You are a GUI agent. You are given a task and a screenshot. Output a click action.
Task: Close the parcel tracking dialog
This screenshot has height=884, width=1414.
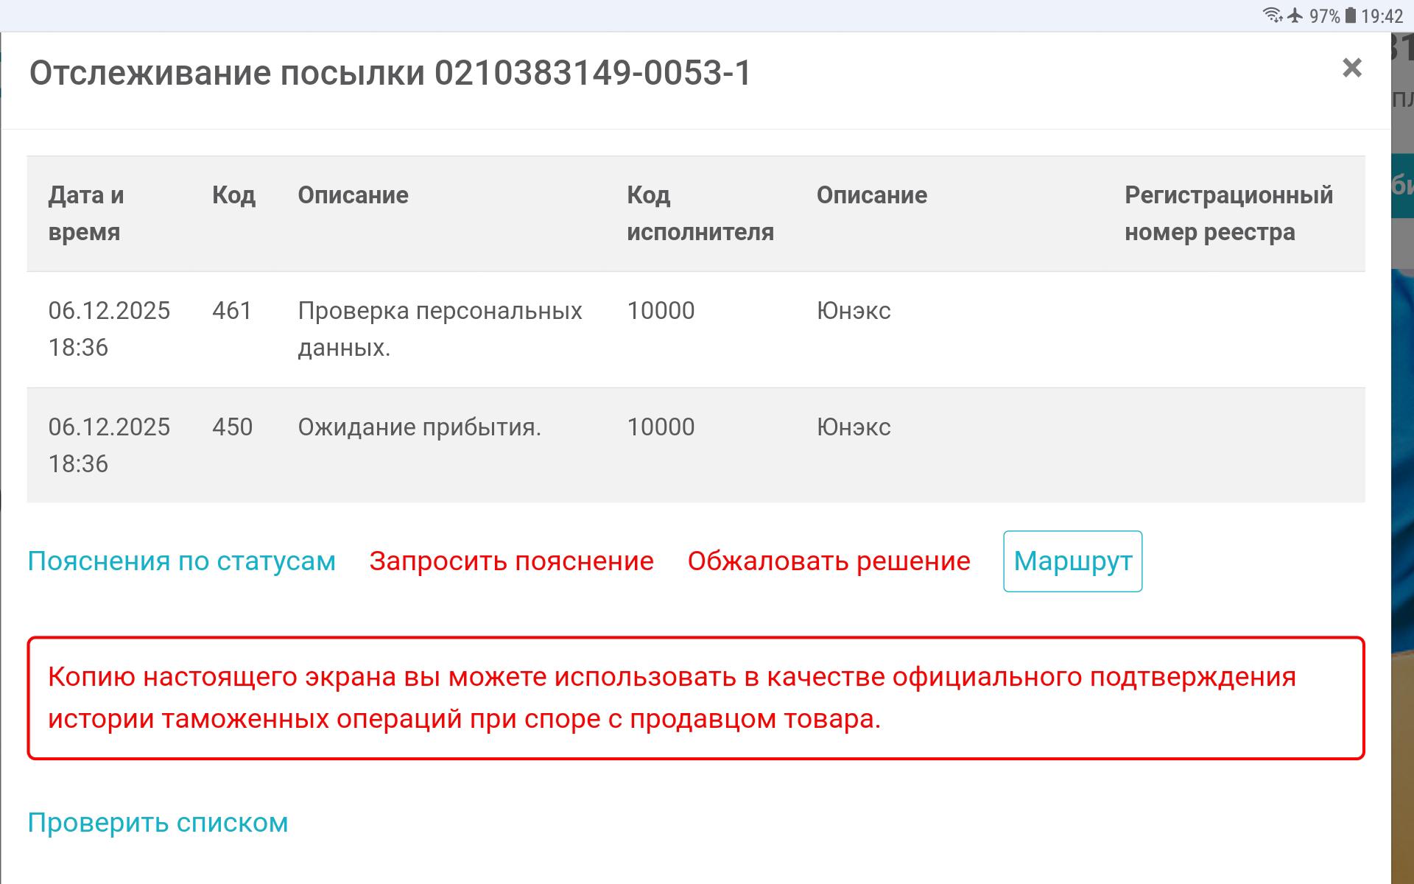1351,69
